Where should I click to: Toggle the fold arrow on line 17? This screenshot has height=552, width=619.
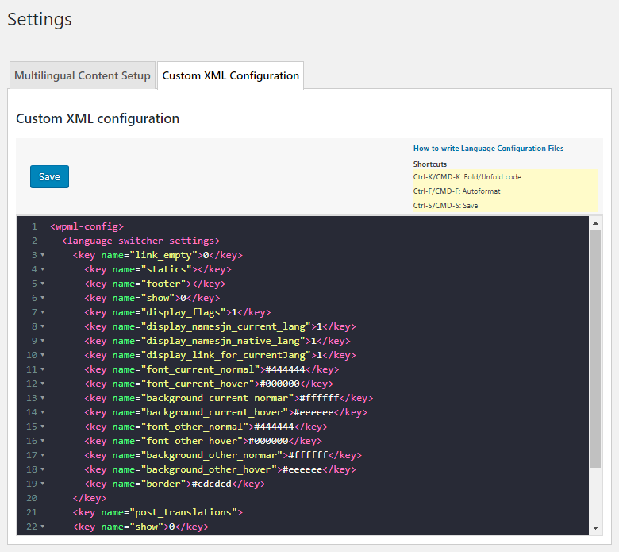pos(43,455)
